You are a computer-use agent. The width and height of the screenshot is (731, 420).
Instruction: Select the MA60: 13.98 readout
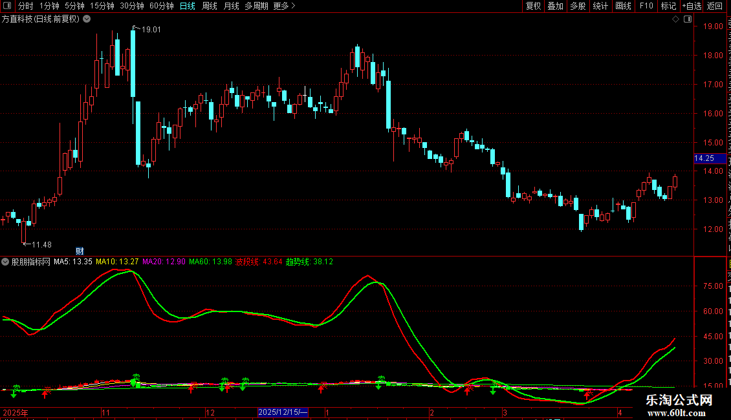pos(210,262)
